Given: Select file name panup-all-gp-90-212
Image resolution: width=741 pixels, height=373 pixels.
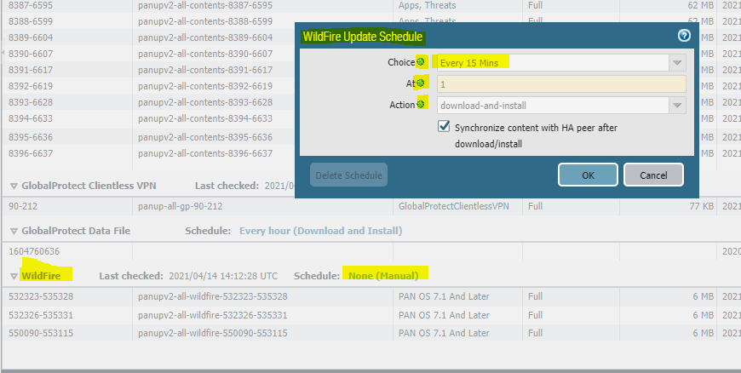Looking at the screenshot, I should click(180, 206).
